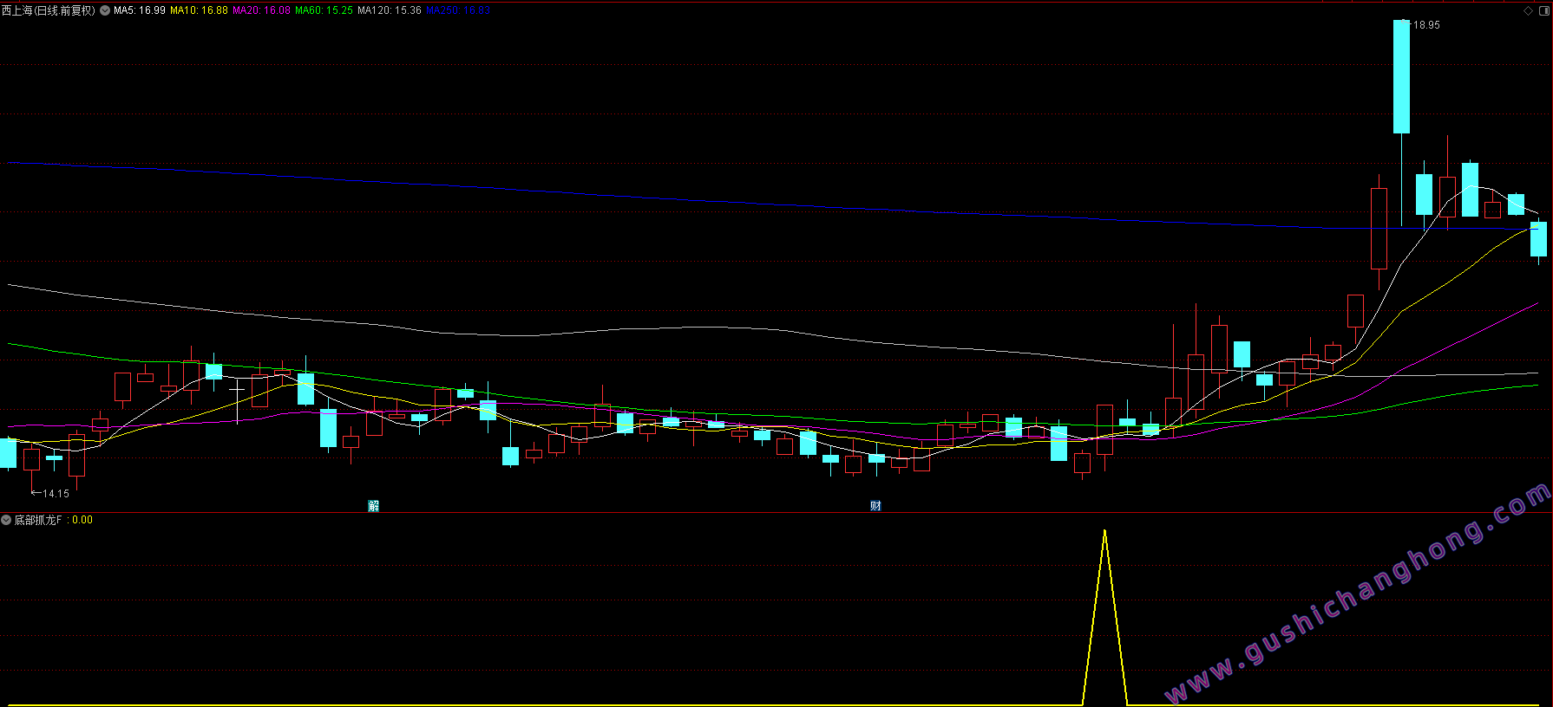Click the 18.95 high price label

[1426, 25]
